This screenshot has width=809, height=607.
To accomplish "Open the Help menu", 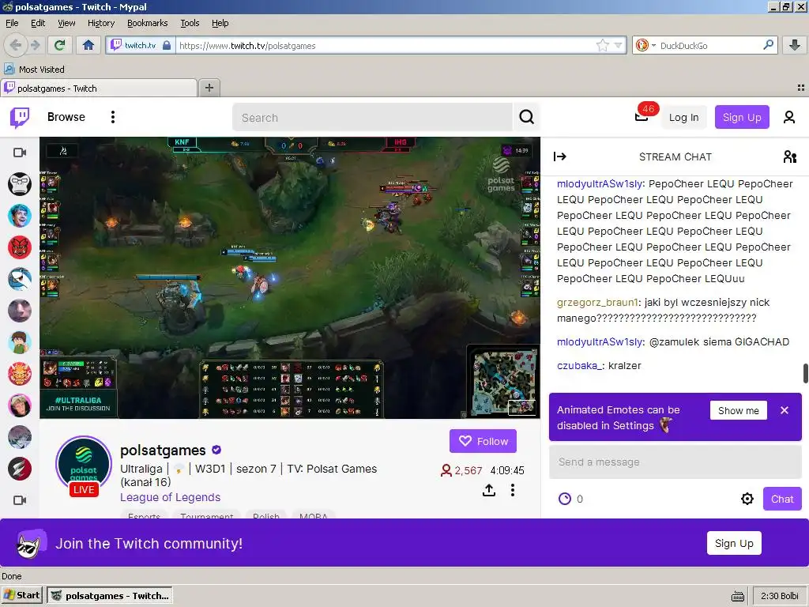I will tap(220, 23).
